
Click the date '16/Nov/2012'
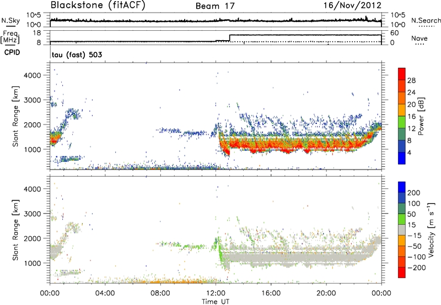[x=352, y=6]
